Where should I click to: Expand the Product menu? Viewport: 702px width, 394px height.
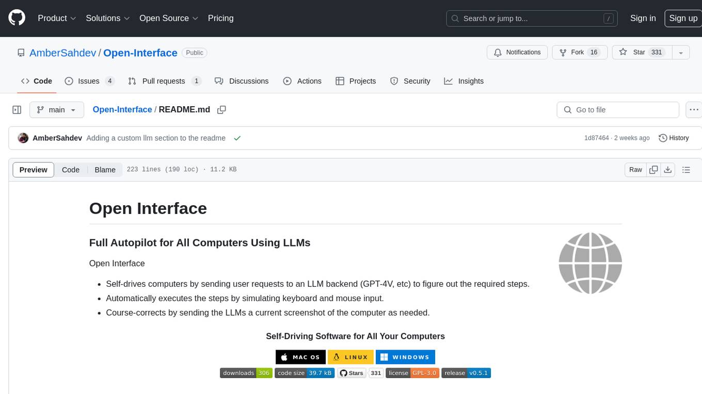(57, 18)
